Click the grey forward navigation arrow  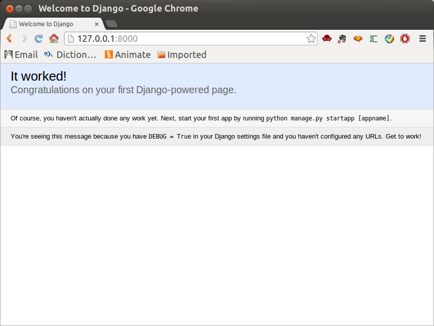coord(24,38)
